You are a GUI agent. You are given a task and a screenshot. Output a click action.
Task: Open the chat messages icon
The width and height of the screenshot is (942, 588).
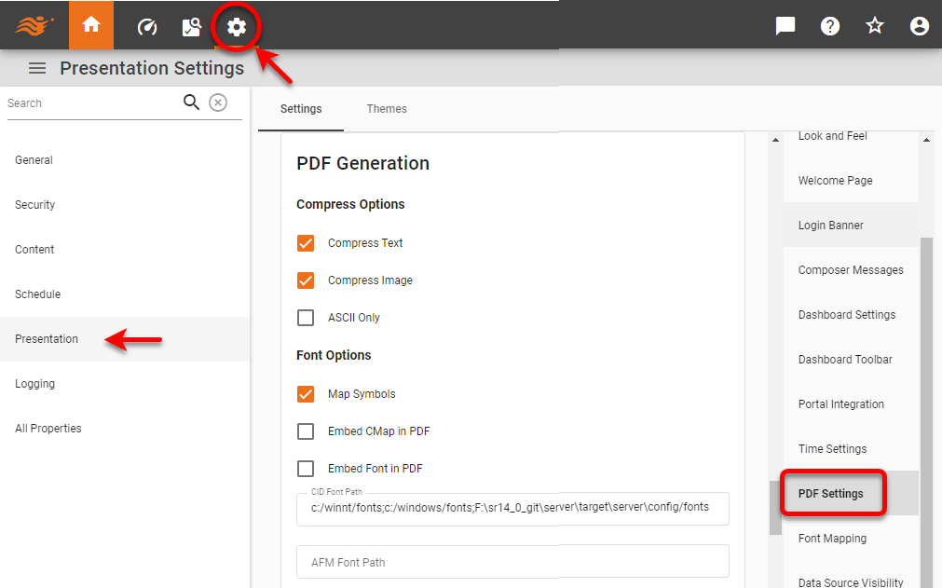tap(785, 25)
